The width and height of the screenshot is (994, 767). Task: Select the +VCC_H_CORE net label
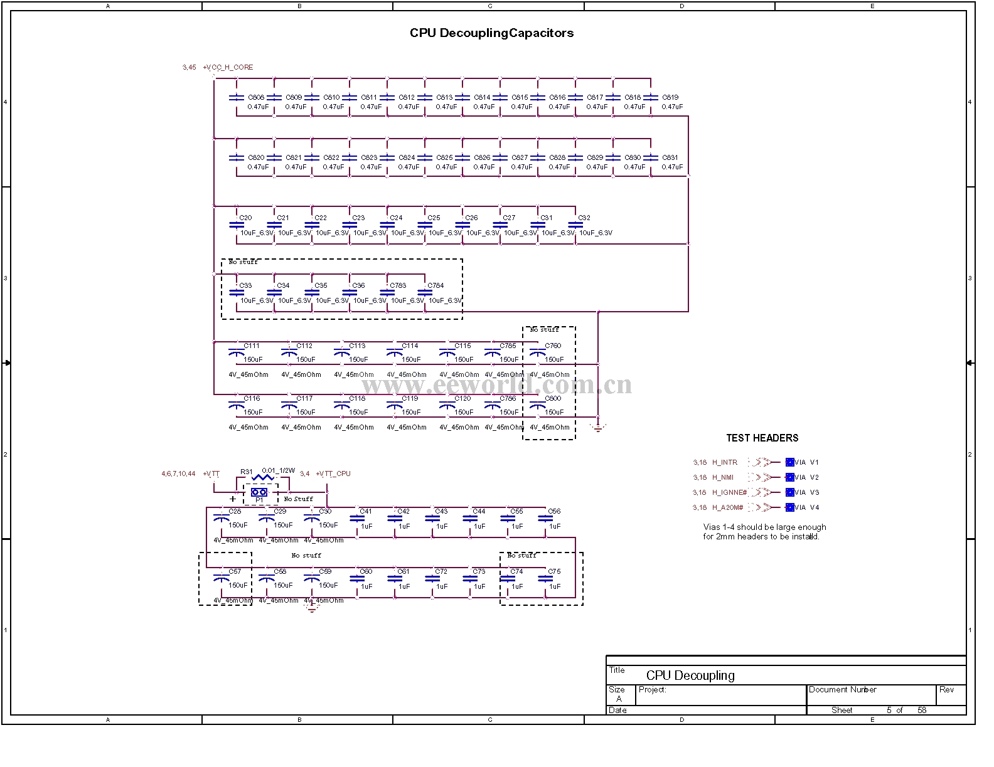pyautogui.click(x=228, y=67)
